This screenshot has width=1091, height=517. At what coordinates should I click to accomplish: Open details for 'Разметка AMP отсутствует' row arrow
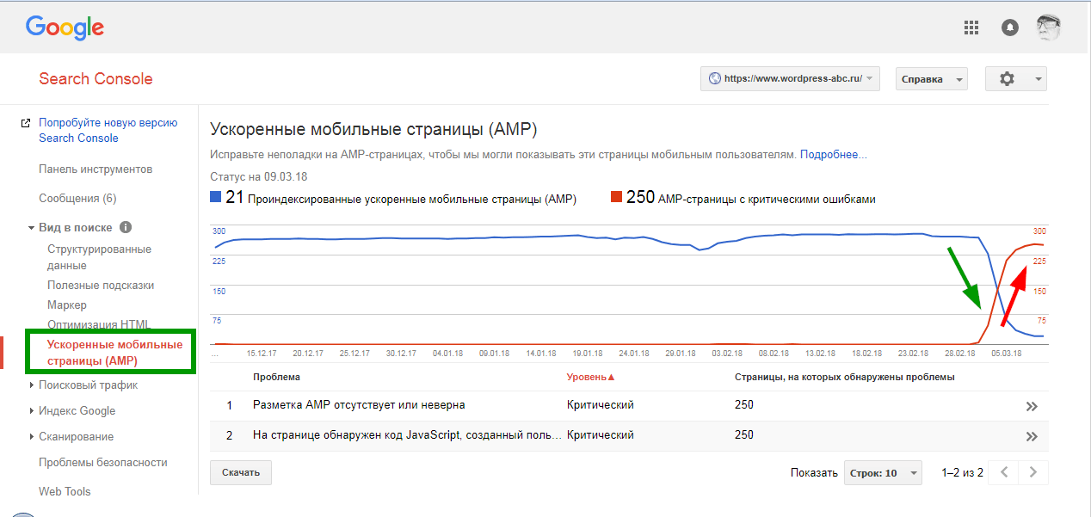1032,407
